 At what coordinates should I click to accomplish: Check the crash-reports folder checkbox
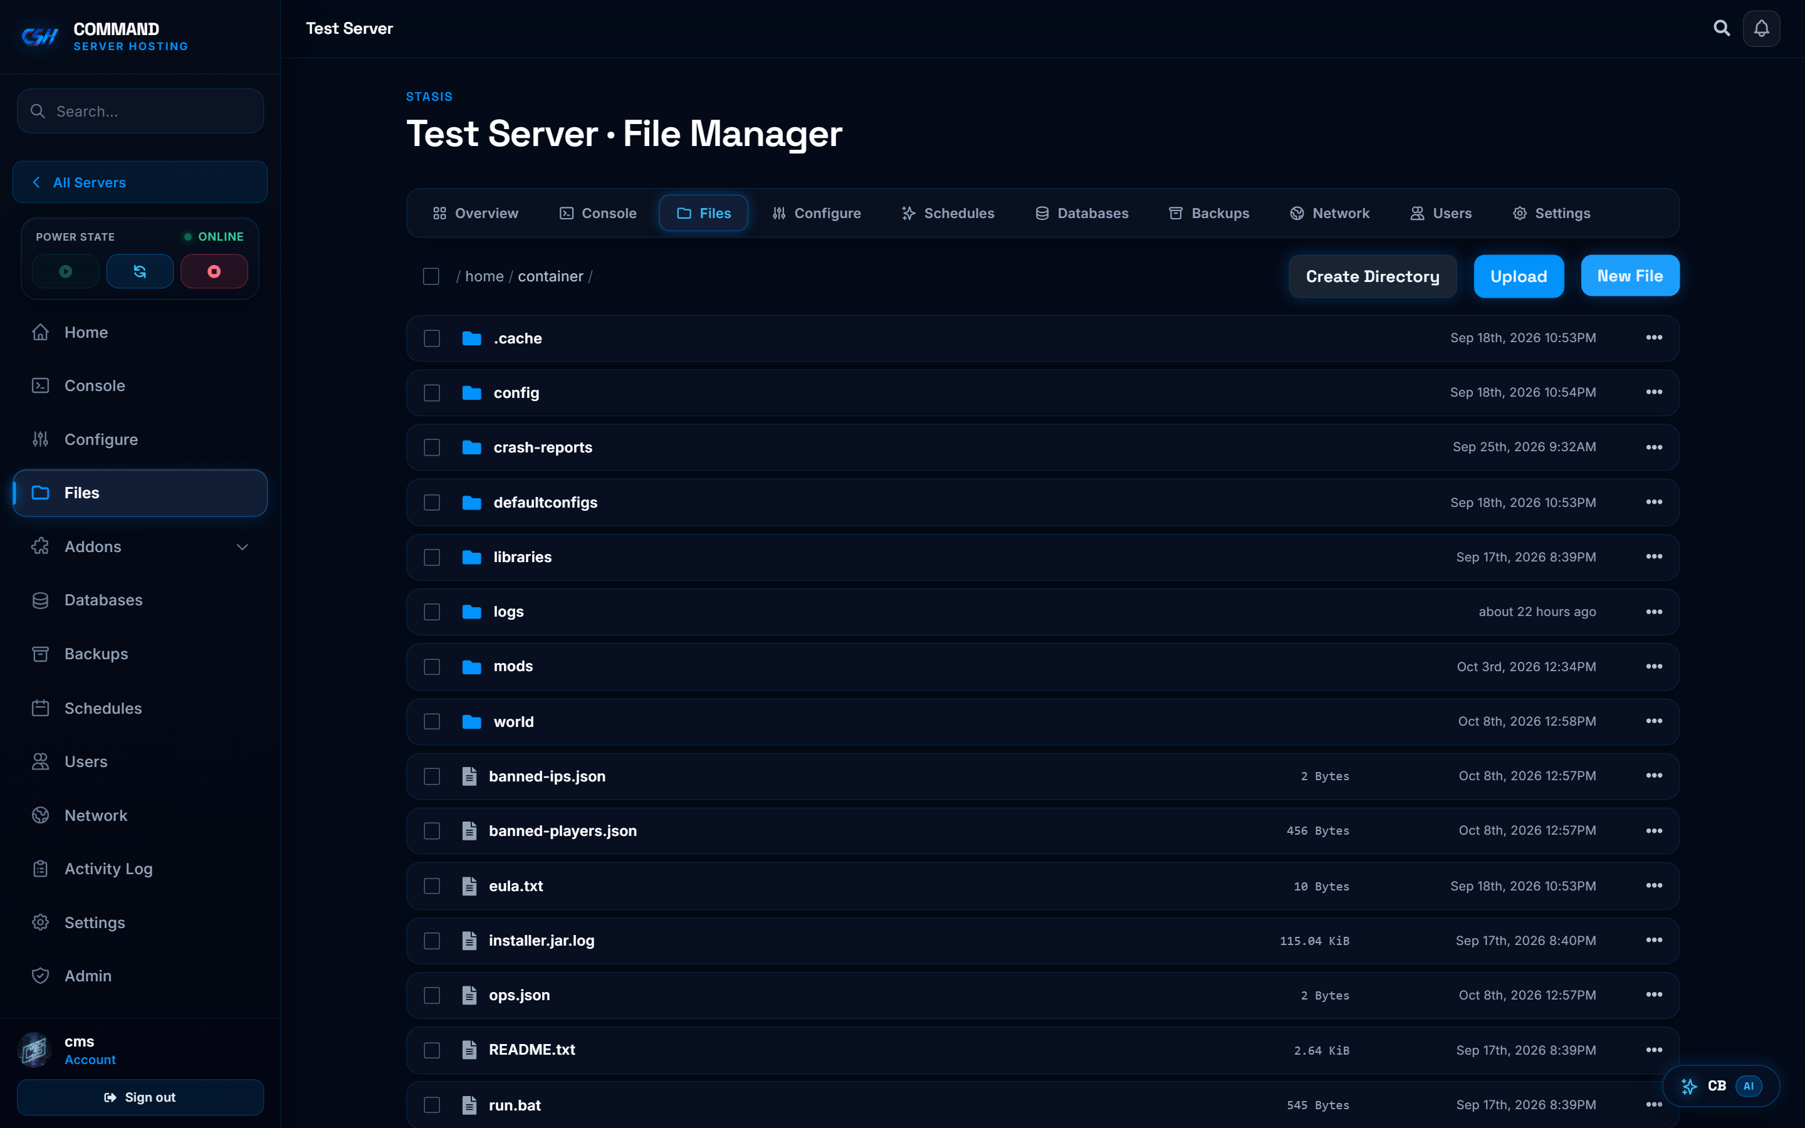[x=432, y=447]
